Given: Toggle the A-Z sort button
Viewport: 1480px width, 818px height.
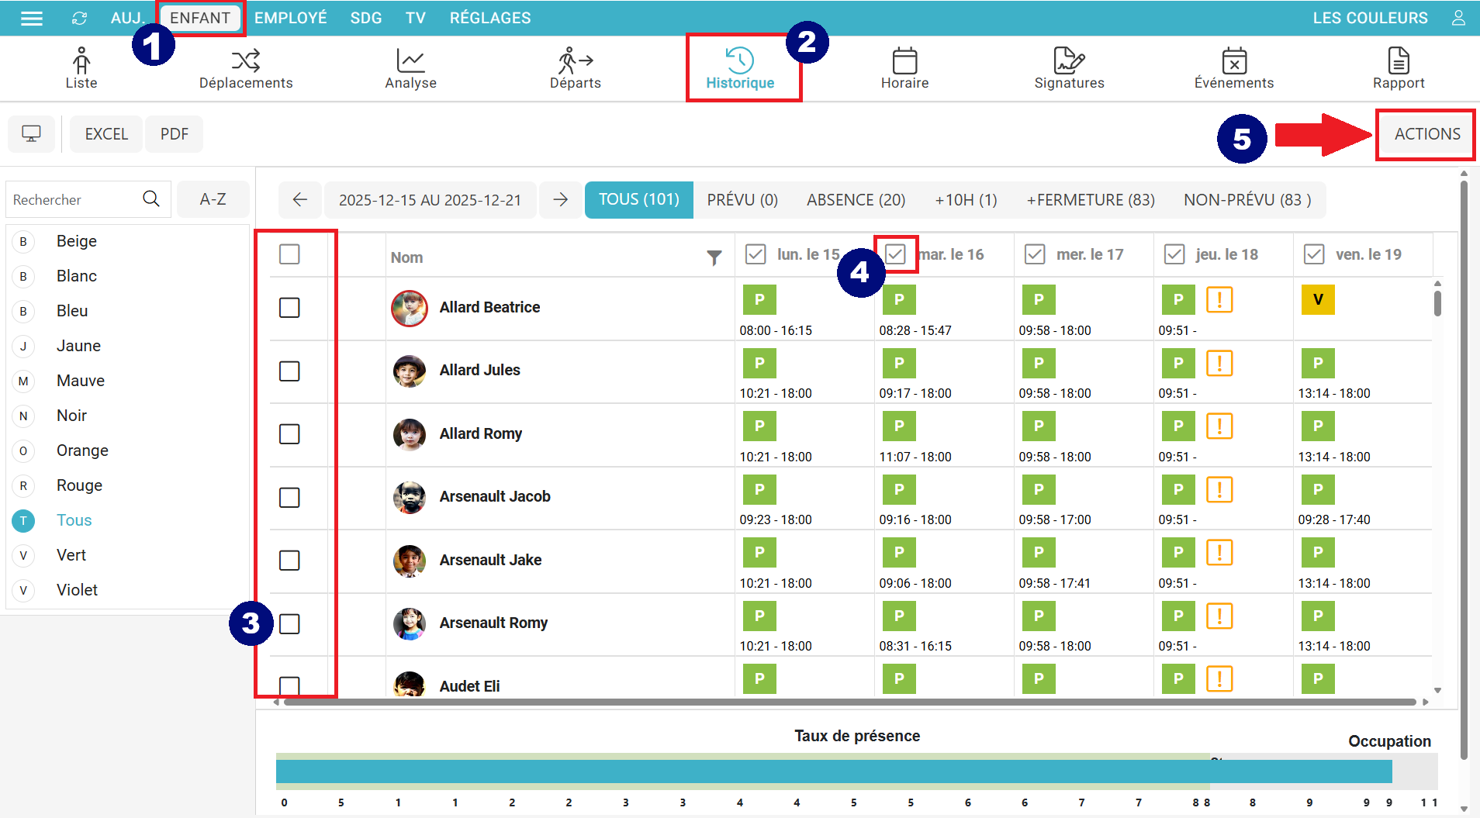Looking at the screenshot, I should (213, 199).
